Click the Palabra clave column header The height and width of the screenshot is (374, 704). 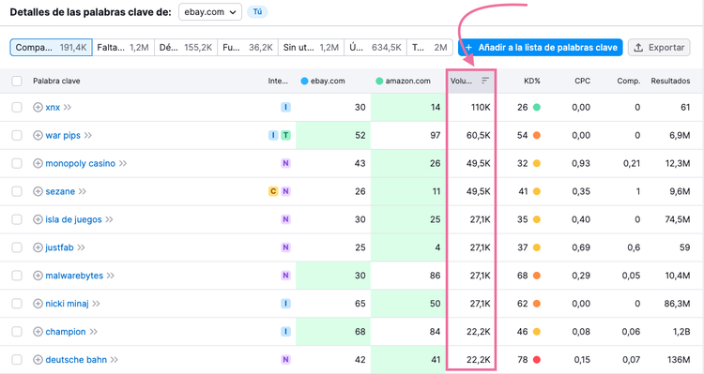(56, 81)
